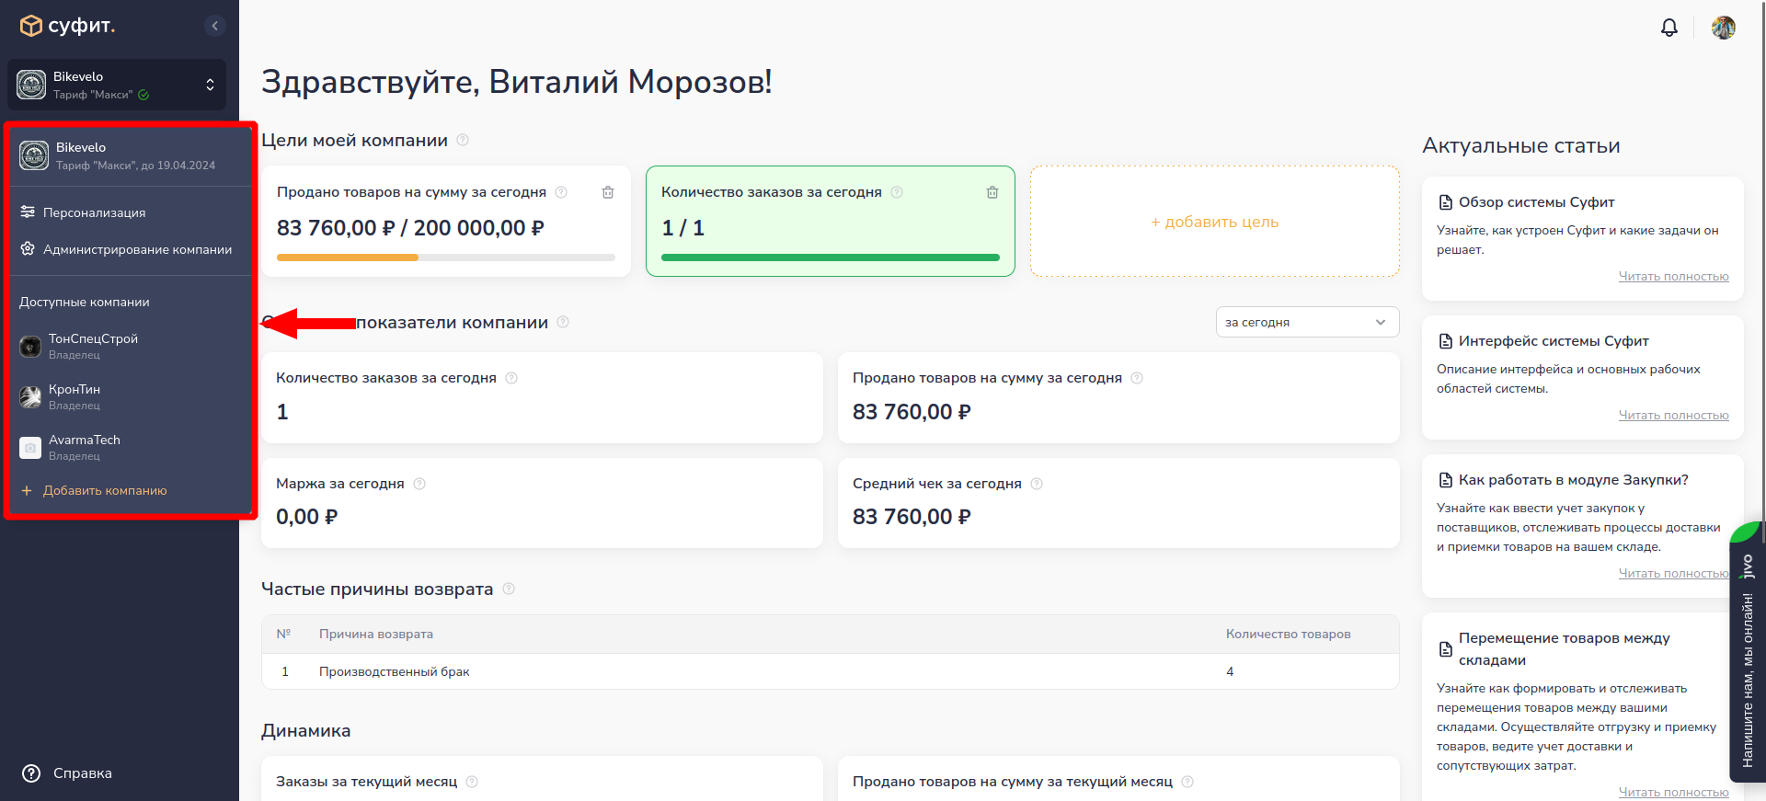Screen dimensions: 1766x801
Task: Select the Производственный брак row
Action: [831, 671]
